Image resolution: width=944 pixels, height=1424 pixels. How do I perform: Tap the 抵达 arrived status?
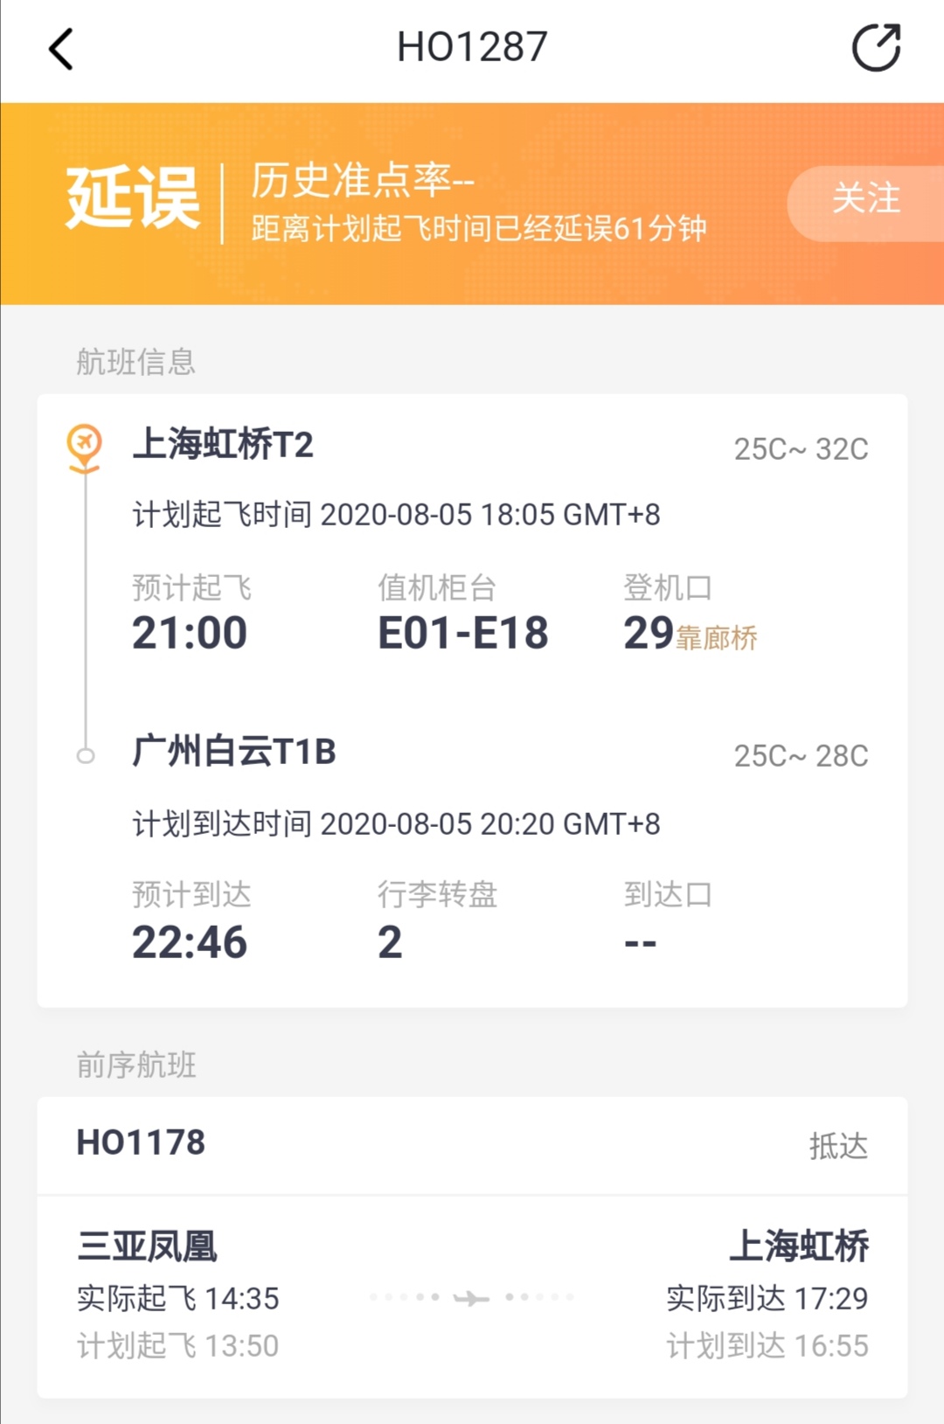[837, 1145]
